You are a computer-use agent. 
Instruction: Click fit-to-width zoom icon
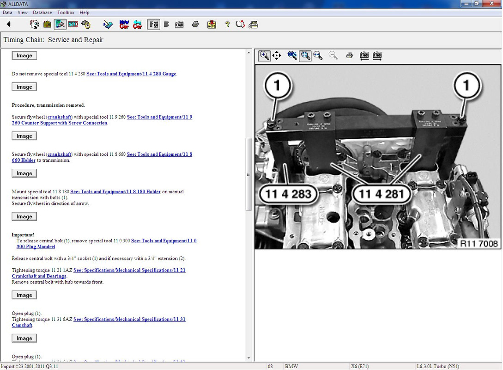(x=318, y=55)
